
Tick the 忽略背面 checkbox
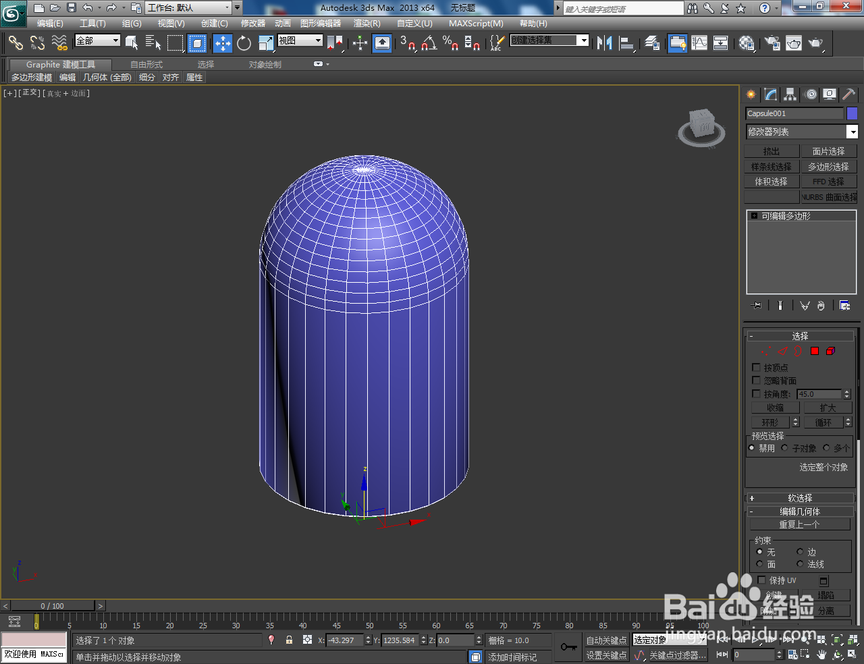[756, 381]
